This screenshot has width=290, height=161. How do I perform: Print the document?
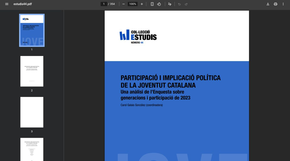275,4
